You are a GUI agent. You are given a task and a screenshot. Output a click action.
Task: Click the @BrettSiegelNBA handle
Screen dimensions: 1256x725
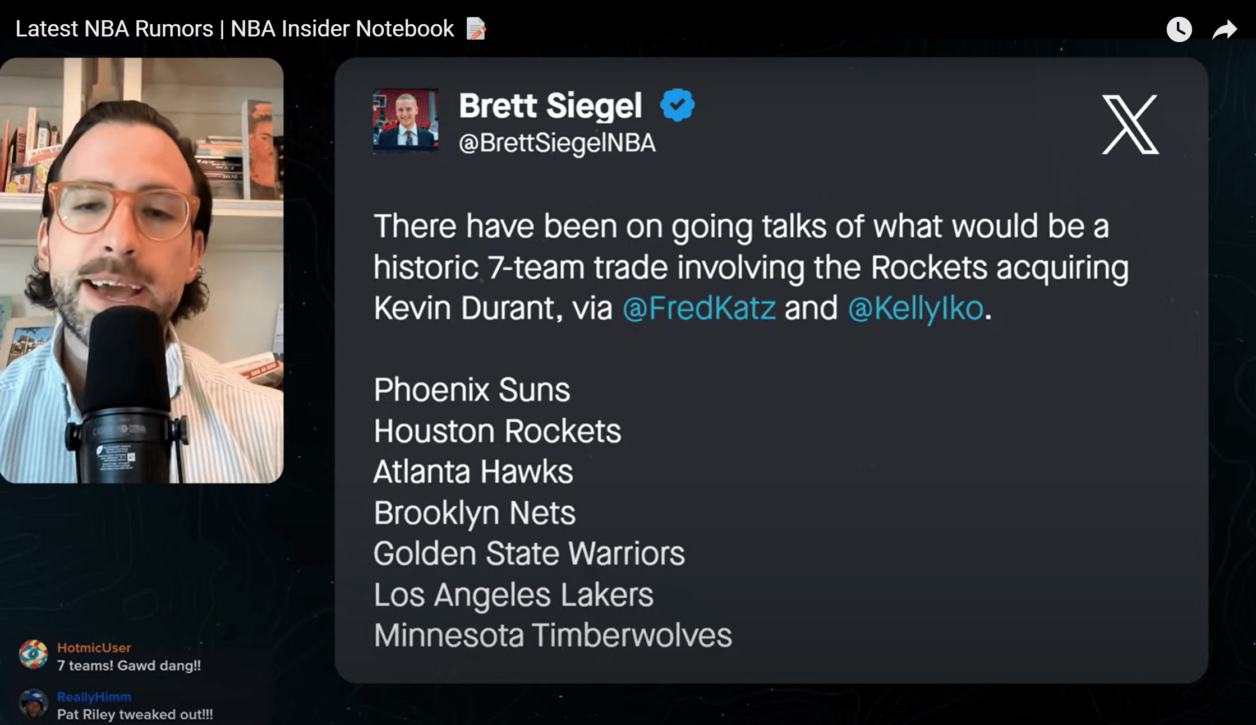(x=557, y=143)
